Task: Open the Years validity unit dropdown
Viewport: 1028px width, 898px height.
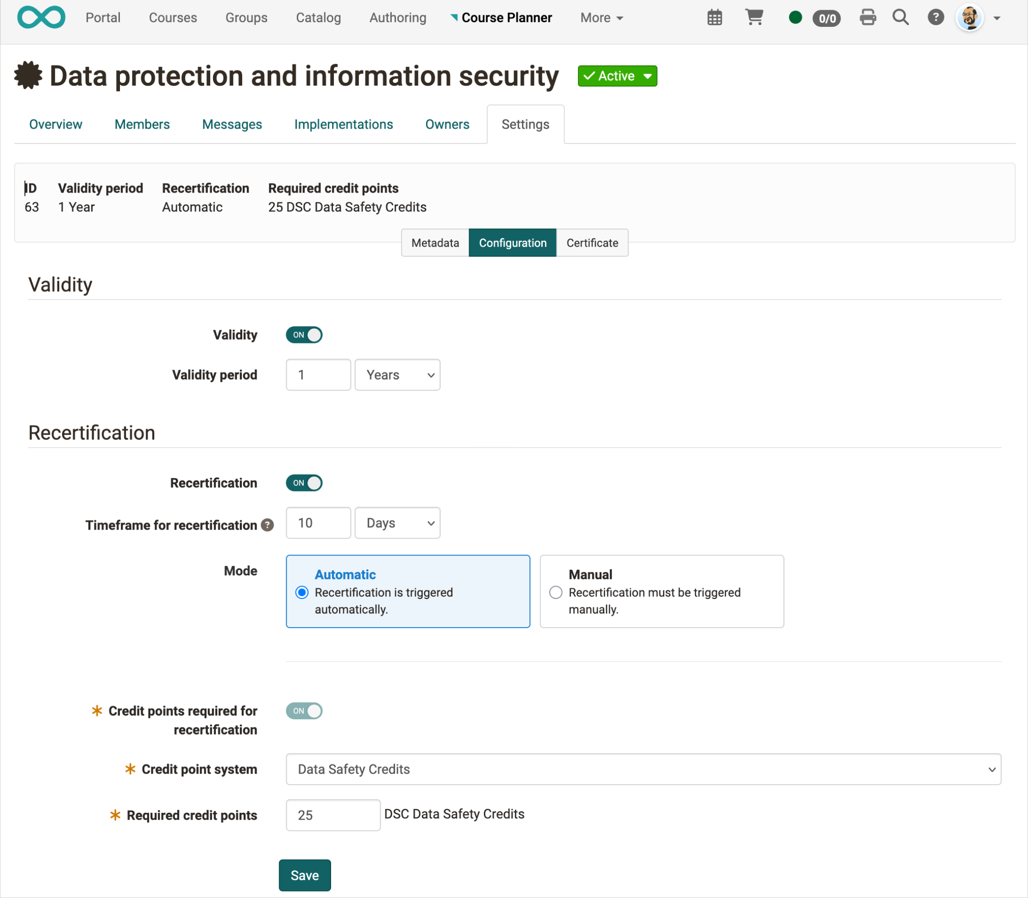Action: coord(397,375)
